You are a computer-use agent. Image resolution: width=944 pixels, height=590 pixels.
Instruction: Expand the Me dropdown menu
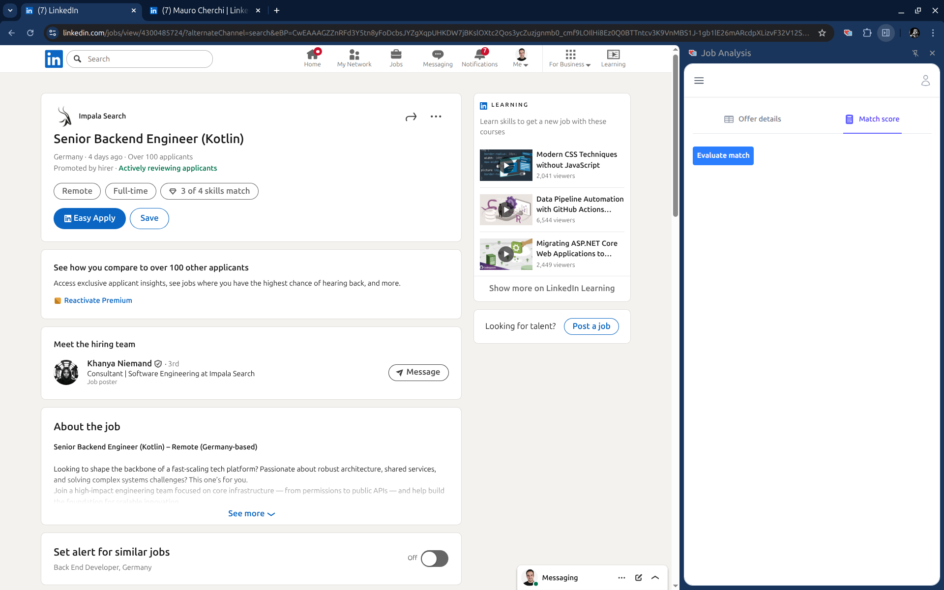(x=521, y=58)
